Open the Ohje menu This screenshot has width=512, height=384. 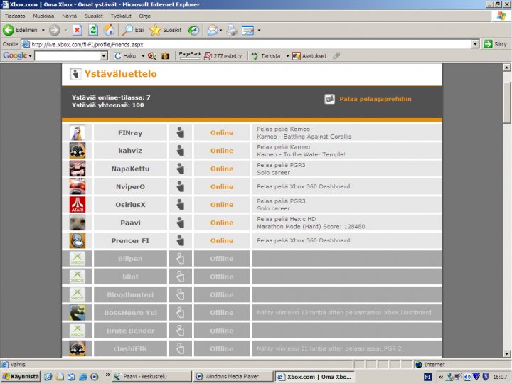tap(144, 16)
